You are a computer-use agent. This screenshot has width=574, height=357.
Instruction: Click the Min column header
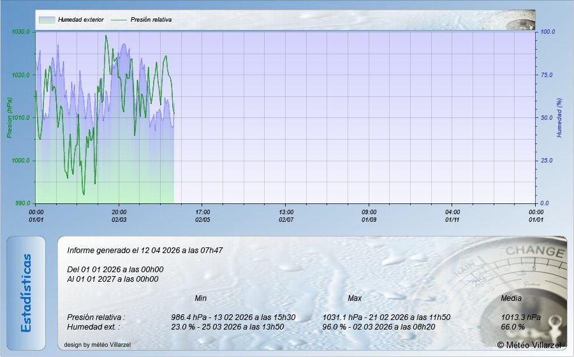(x=200, y=298)
